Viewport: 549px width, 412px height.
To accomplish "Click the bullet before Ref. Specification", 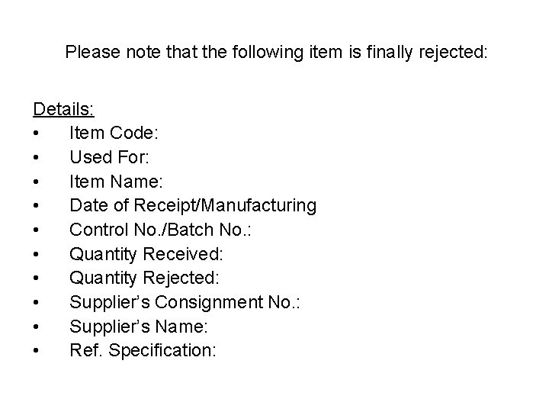I will pos(37,352).
